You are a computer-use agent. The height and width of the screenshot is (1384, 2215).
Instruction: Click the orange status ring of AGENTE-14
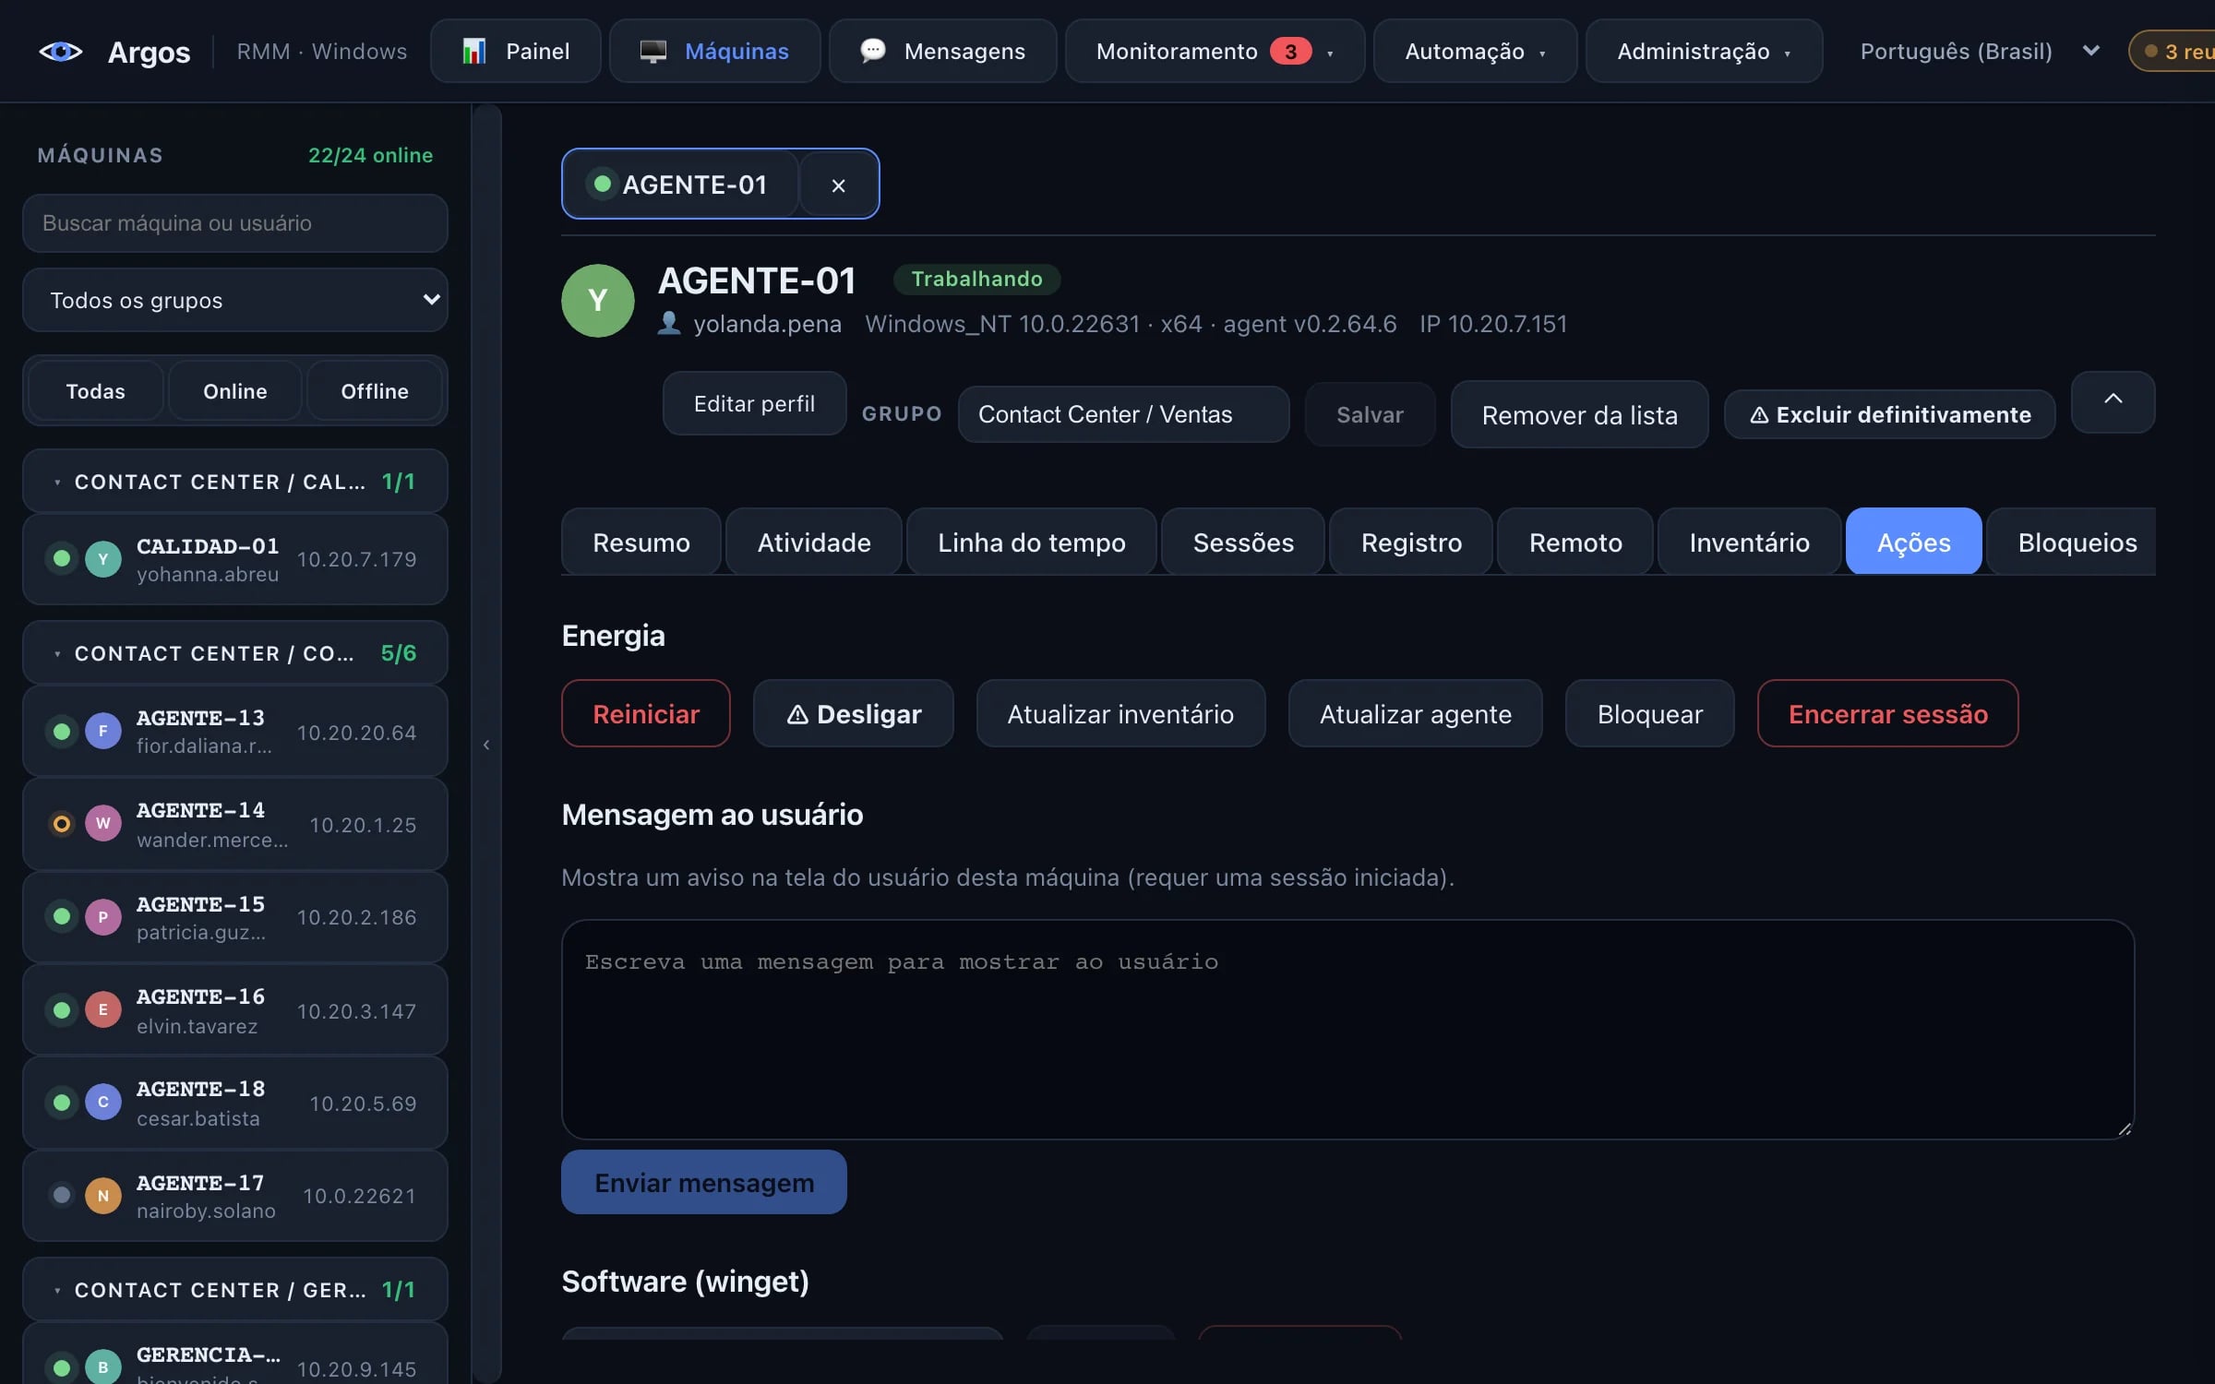coord(62,824)
